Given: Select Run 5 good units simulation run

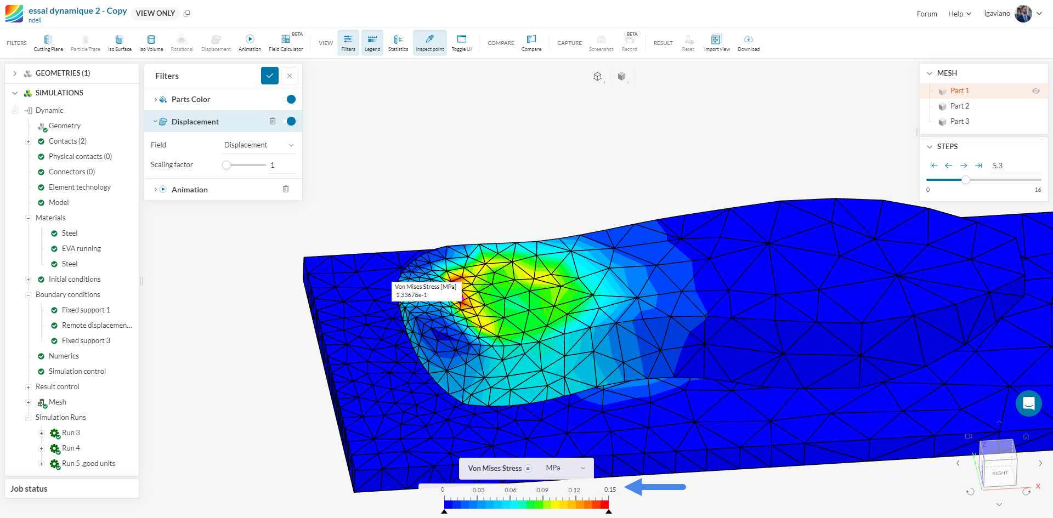Looking at the screenshot, I should 88,464.
